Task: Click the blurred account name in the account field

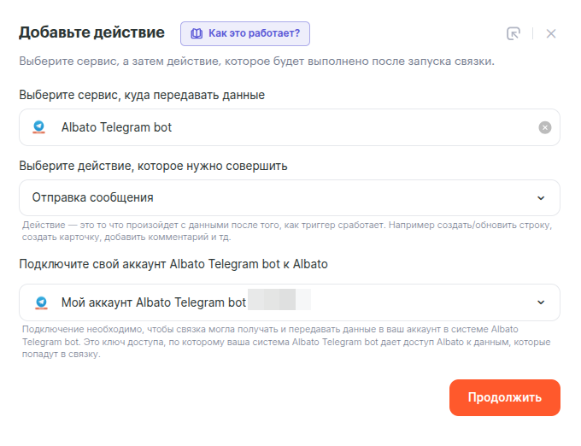Action: 279,302
